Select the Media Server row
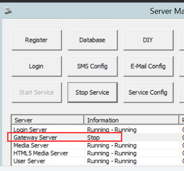 coord(98,145)
